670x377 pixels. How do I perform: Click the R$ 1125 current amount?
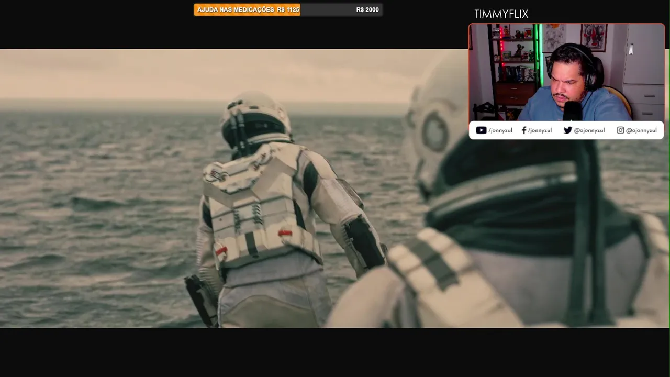(x=288, y=9)
